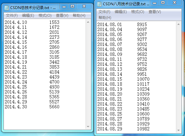Click the date 2014.08.08 in right window
Image resolution: width=185 pixels, height=136 pixels.
pos(110,49)
